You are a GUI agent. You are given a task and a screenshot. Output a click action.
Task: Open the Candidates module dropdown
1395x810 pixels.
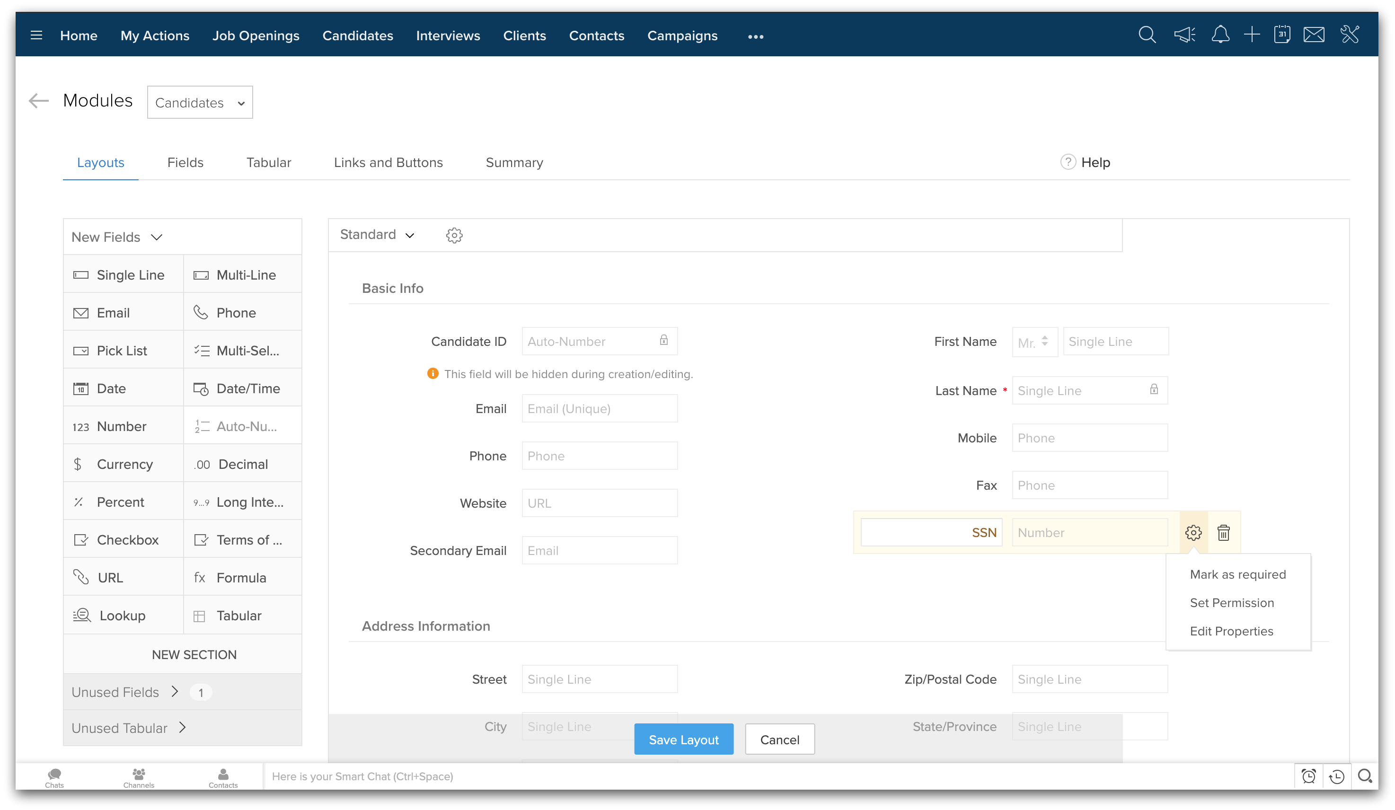[200, 102]
